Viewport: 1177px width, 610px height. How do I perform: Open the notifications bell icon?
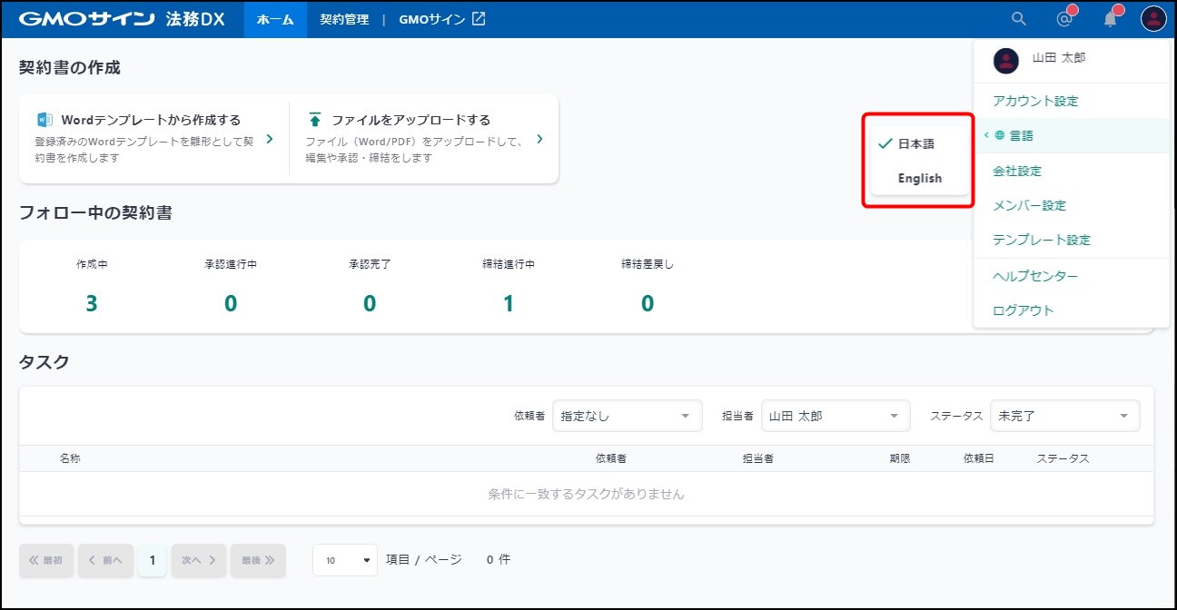[1110, 19]
